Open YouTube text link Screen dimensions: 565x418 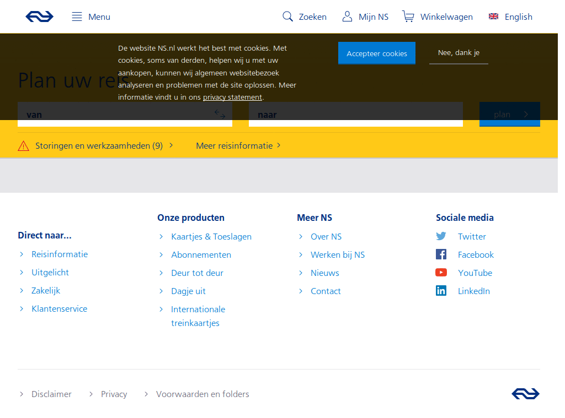475,273
